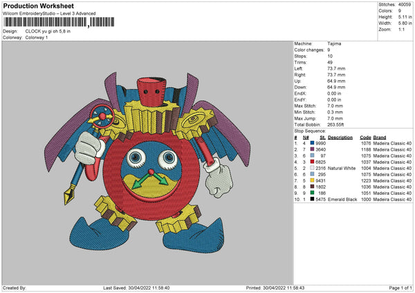
Task: Click the 'Natural White' description
Action: (342, 168)
